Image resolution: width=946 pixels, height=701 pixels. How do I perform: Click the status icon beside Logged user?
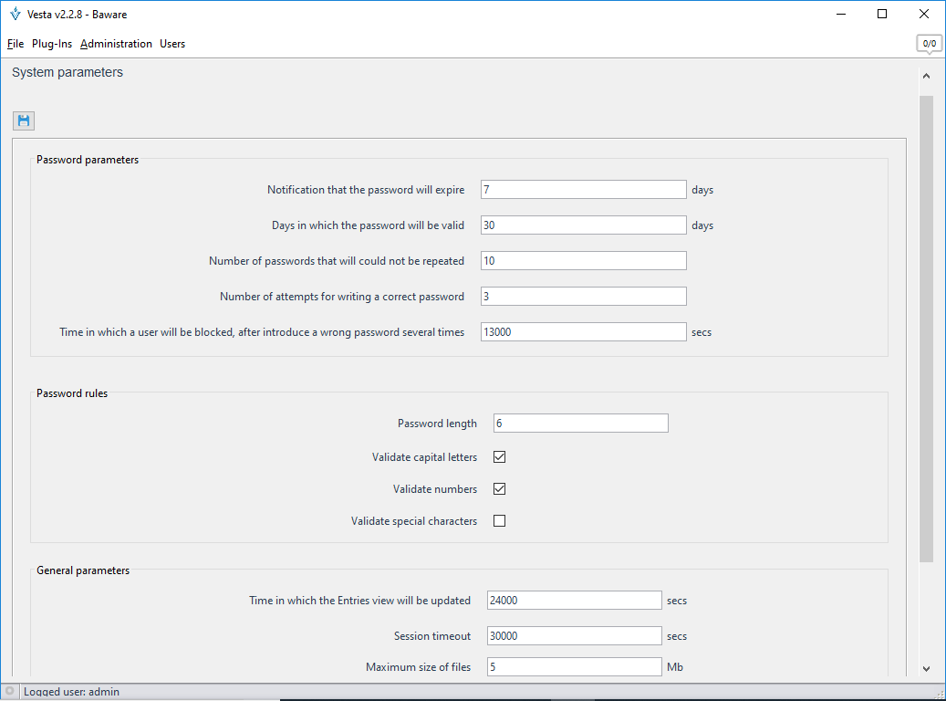click(10, 692)
